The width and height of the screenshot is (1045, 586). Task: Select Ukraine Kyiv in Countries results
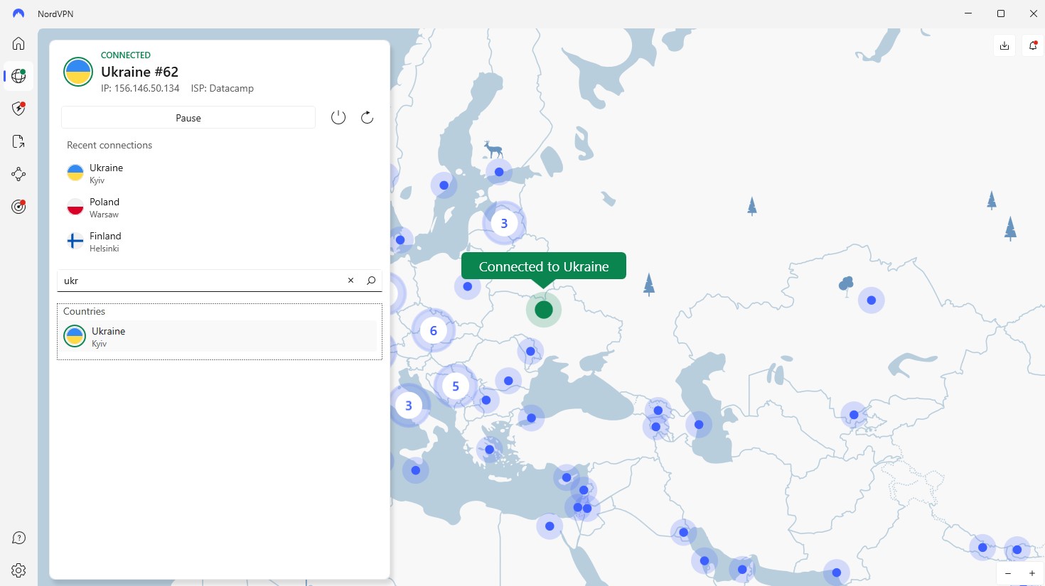click(219, 336)
